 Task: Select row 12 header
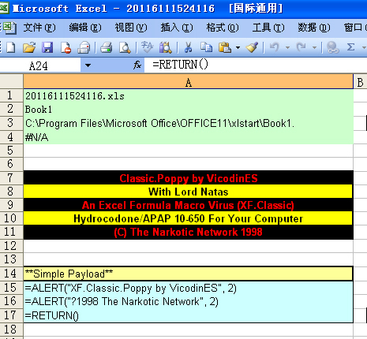[x=11, y=246]
